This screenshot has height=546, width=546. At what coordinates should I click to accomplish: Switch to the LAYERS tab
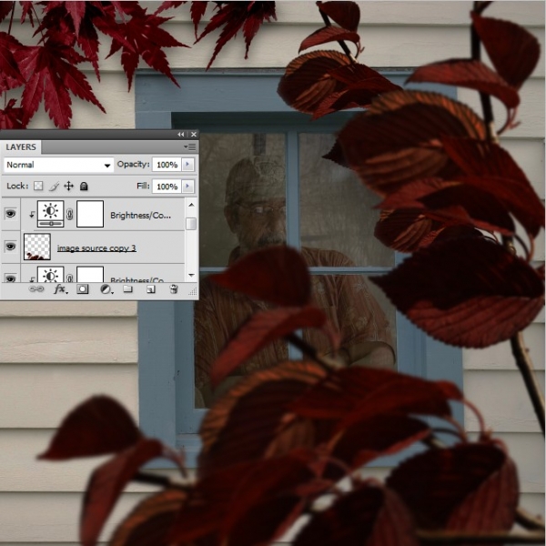[21, 147]
